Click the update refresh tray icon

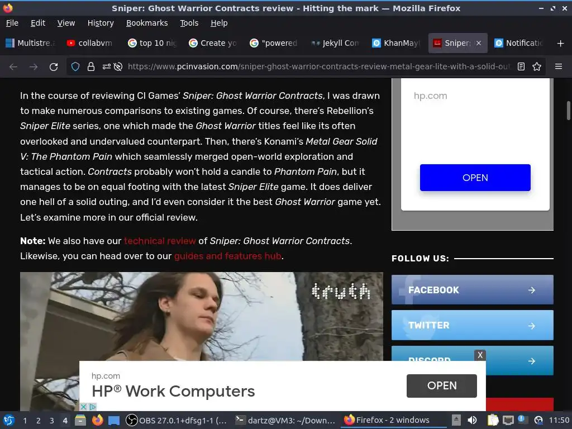click(x=538, y=420)
